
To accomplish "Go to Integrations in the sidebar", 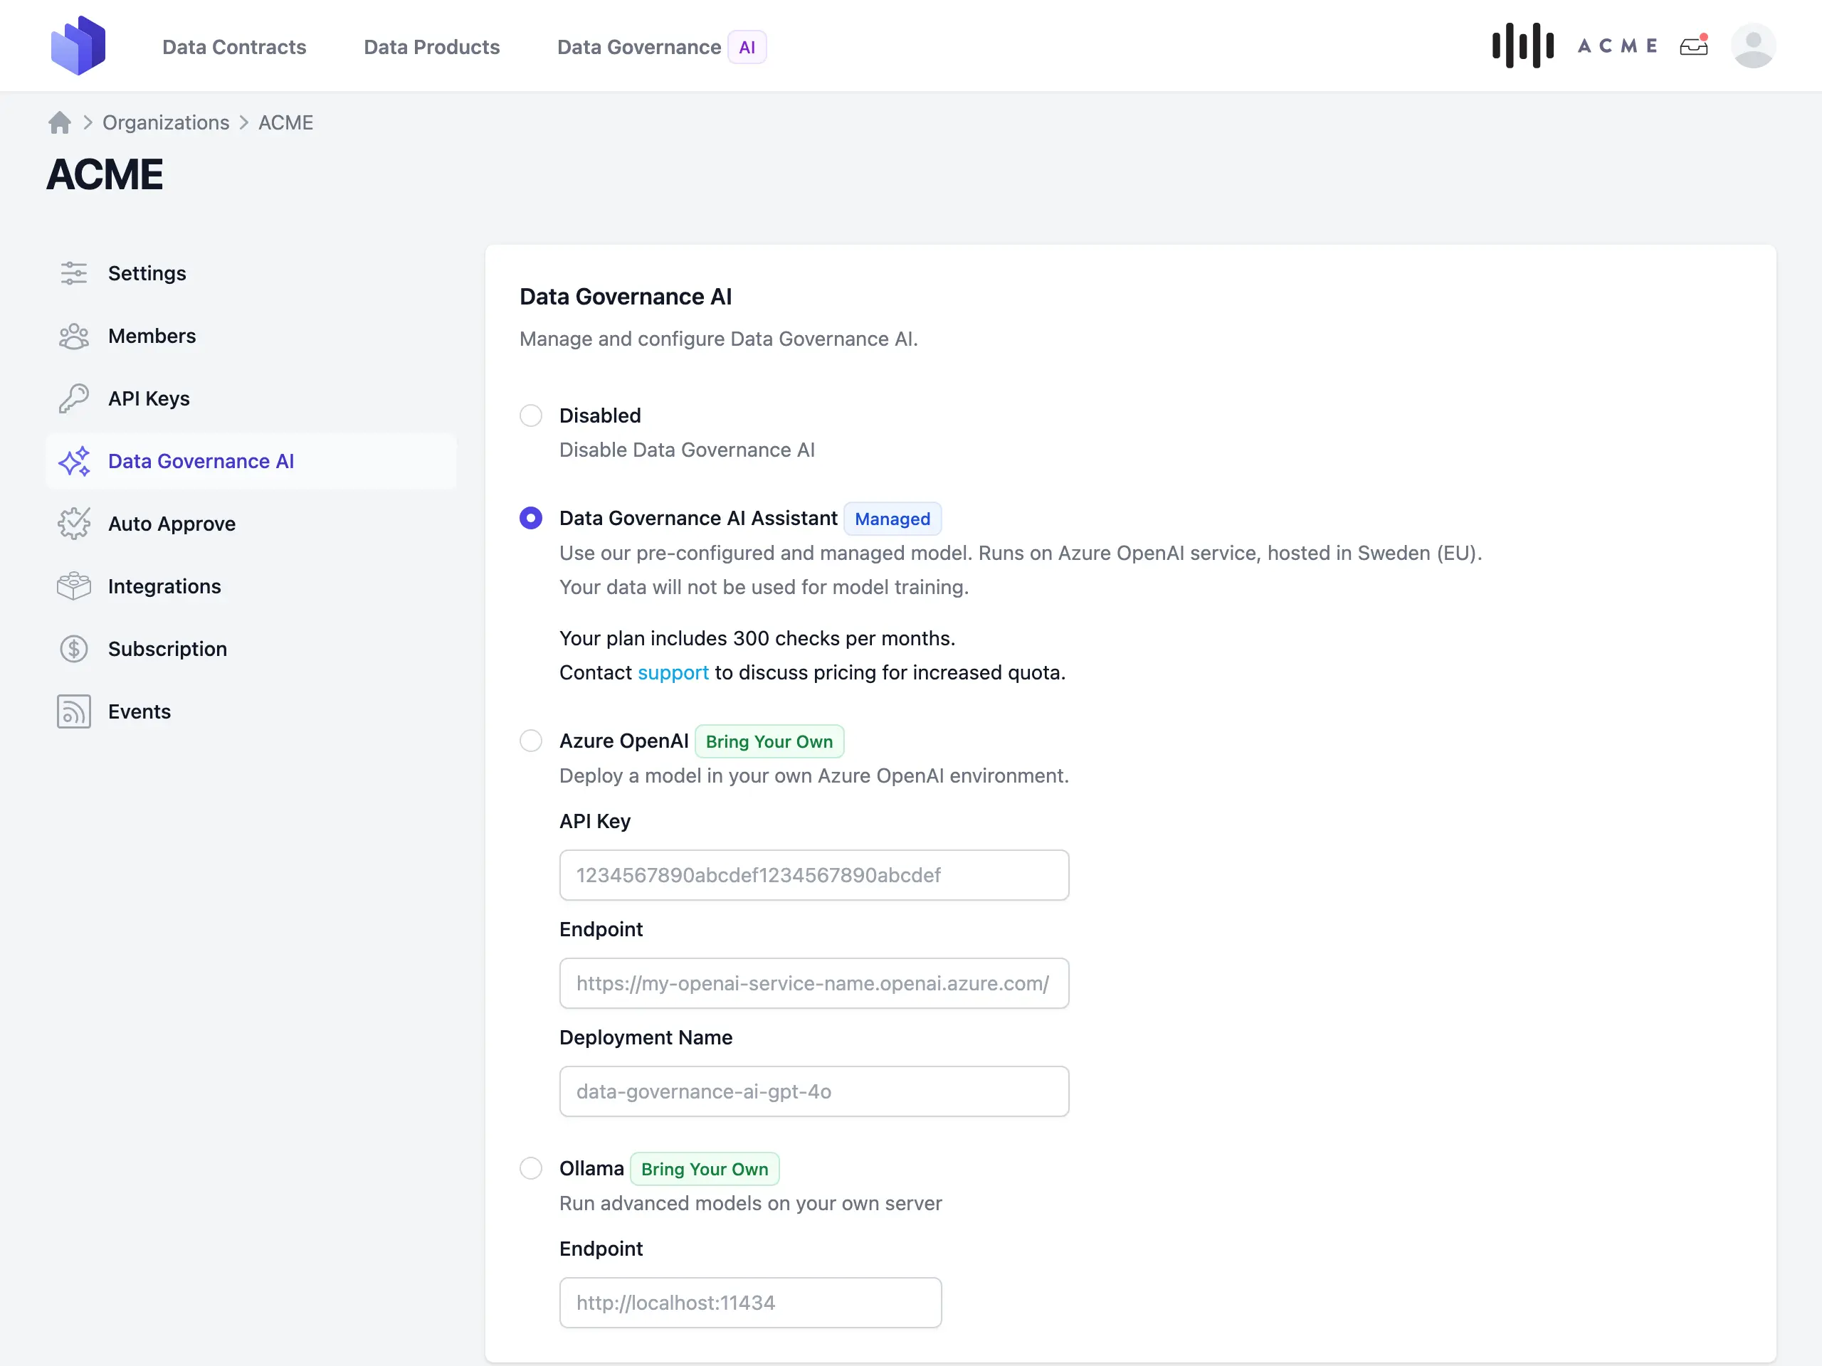I will coord(251,586).
